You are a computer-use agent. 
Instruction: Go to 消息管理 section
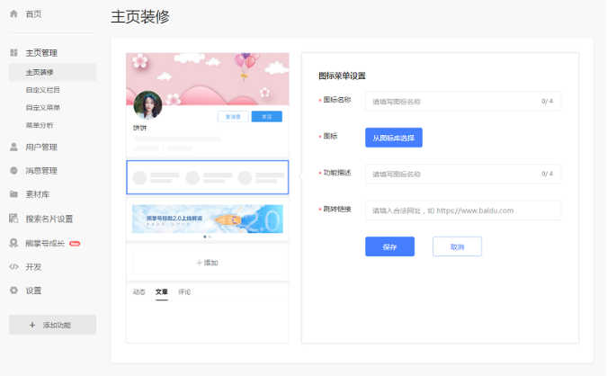tap(41, 171)
